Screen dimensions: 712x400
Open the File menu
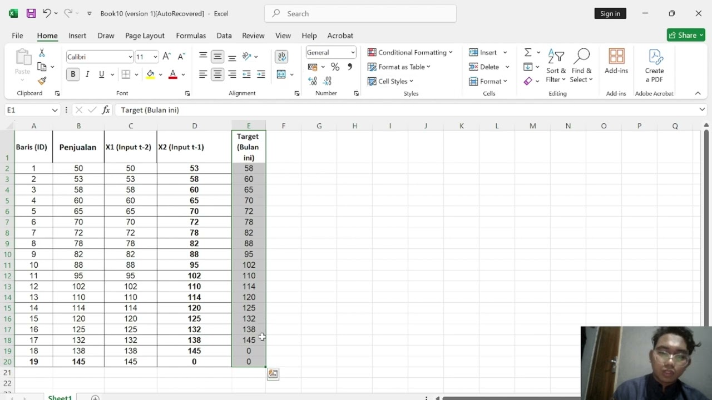point(17,36)
